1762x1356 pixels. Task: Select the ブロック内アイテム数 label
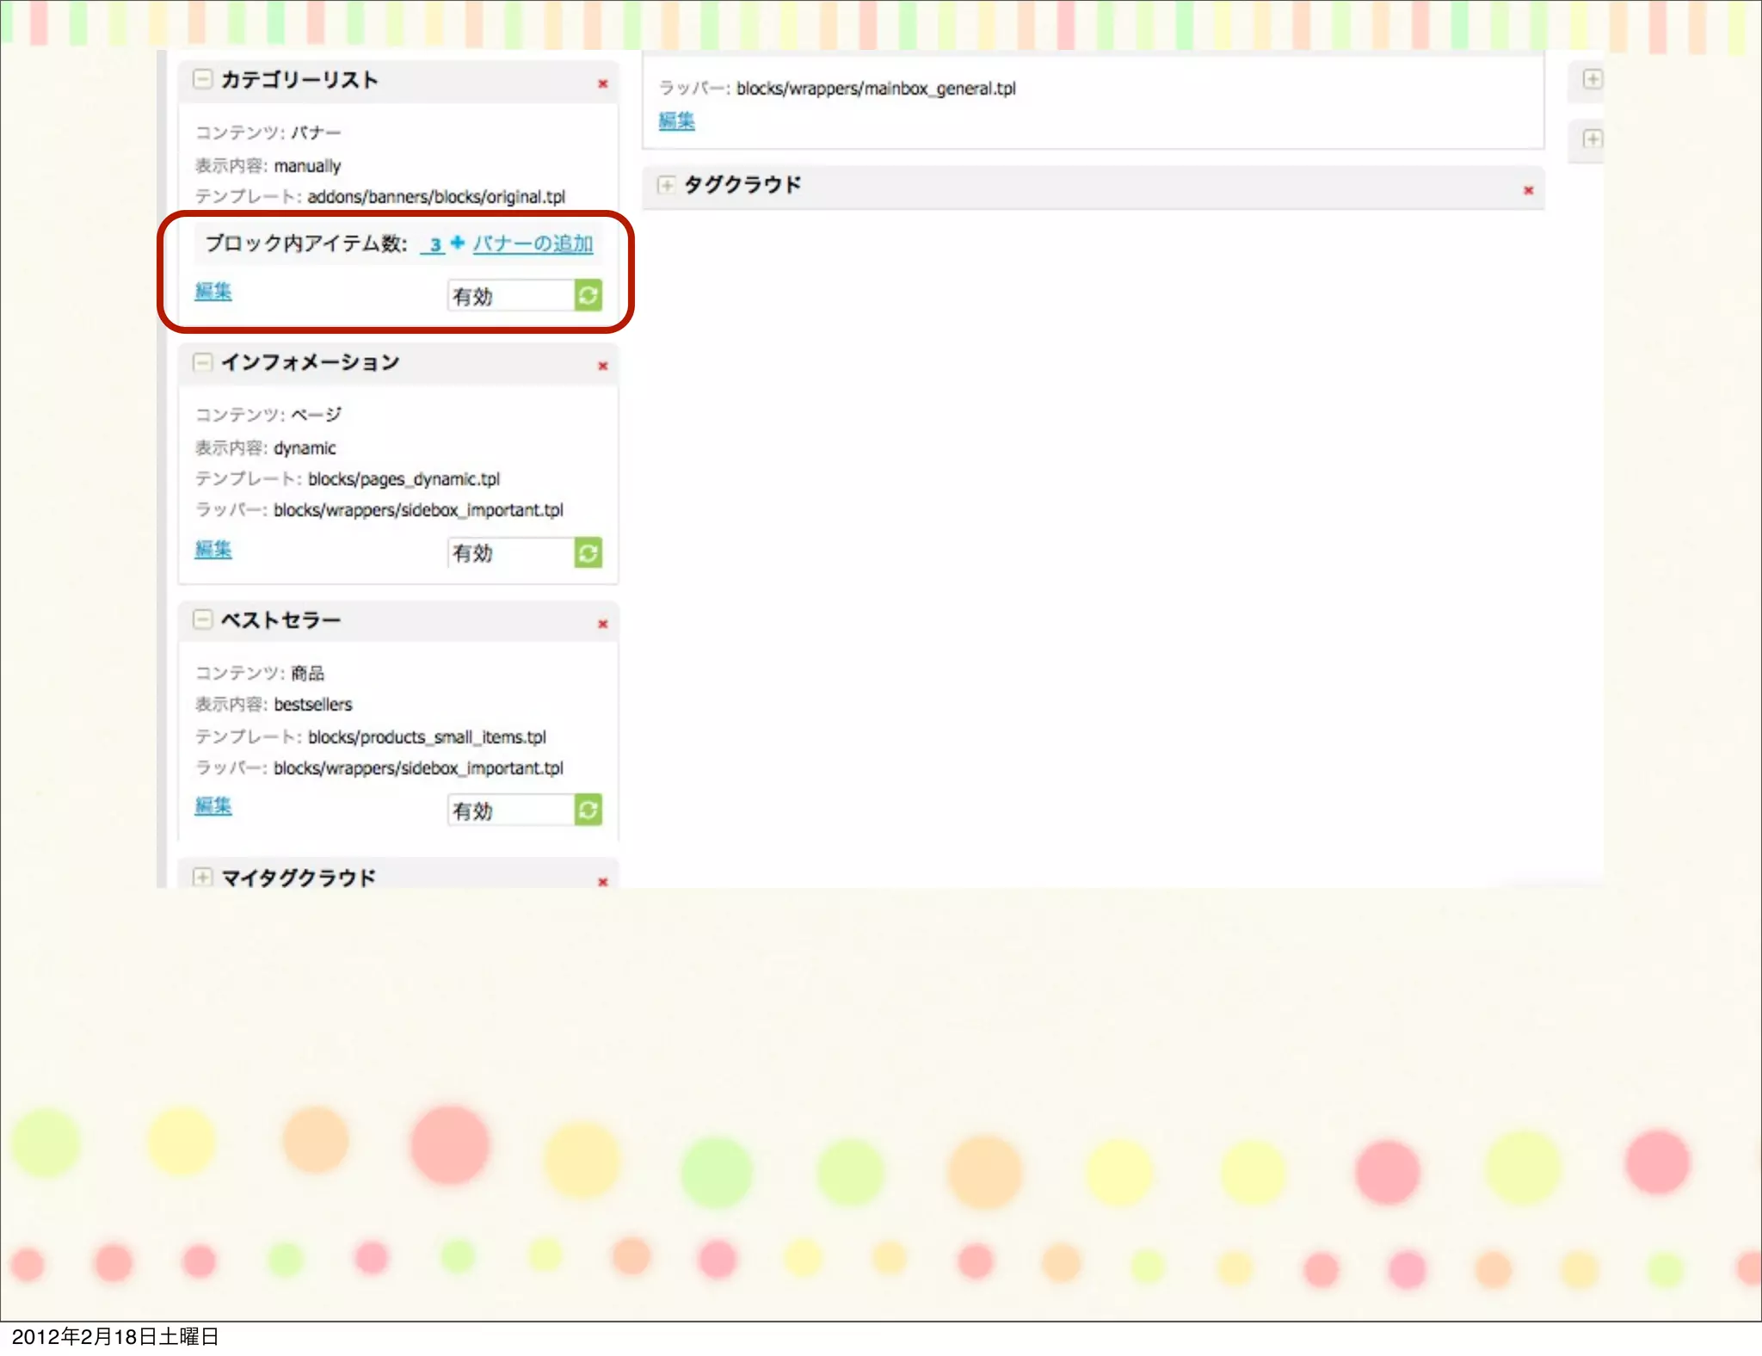pyautogui.click(x=306, y=243)
